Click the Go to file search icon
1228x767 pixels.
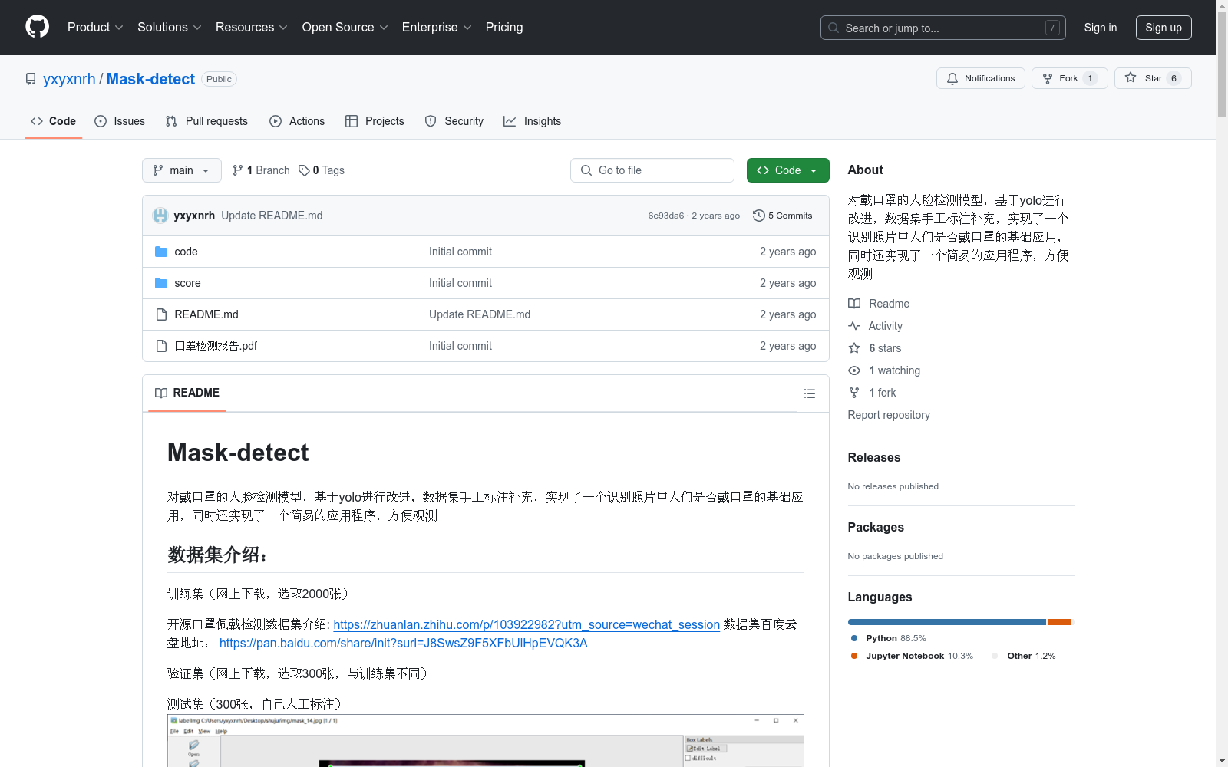pyautogui.click(x=586, y=170)
